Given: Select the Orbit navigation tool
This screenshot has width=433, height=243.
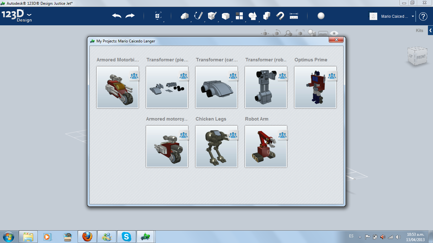Looking at the screenshot, I should tap(277, 33).
